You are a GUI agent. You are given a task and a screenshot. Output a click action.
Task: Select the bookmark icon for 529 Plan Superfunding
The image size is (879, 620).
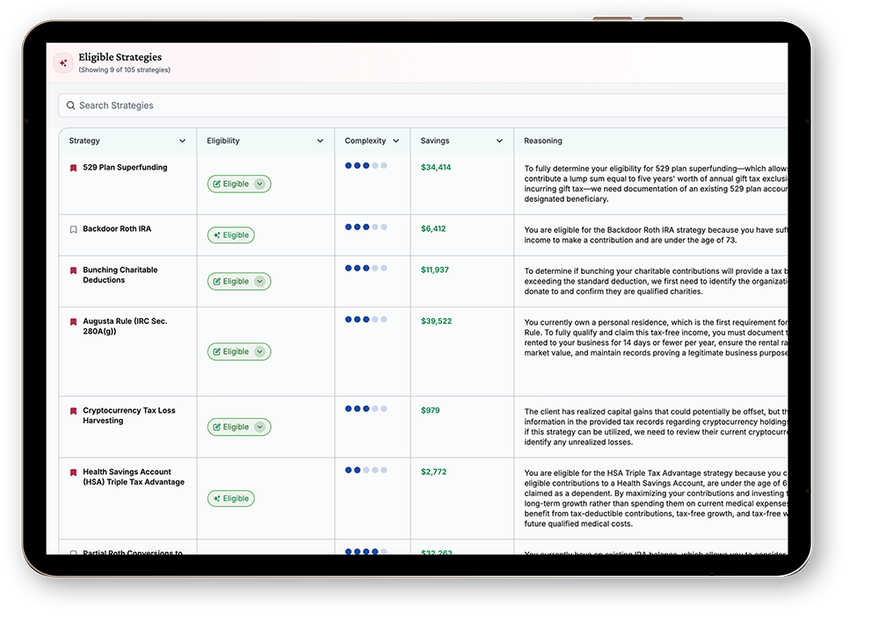click(72, 167)
